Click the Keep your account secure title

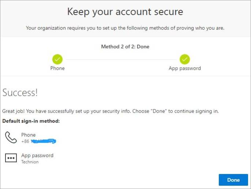coord(125,12)
